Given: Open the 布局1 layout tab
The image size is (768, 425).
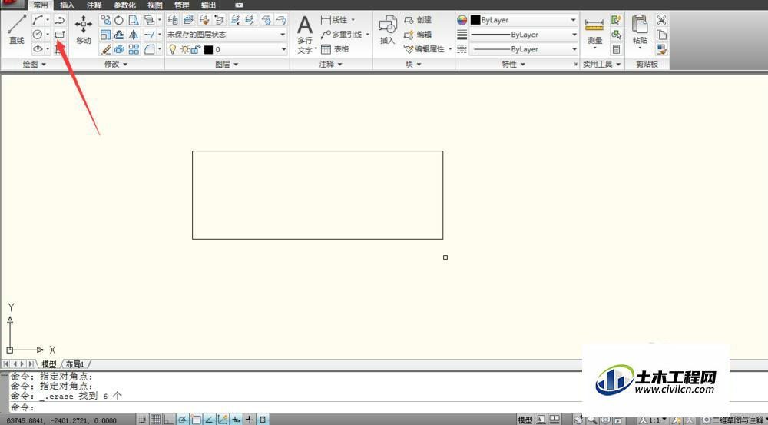Looking at the screenshot, I should [x=75, y=364].
